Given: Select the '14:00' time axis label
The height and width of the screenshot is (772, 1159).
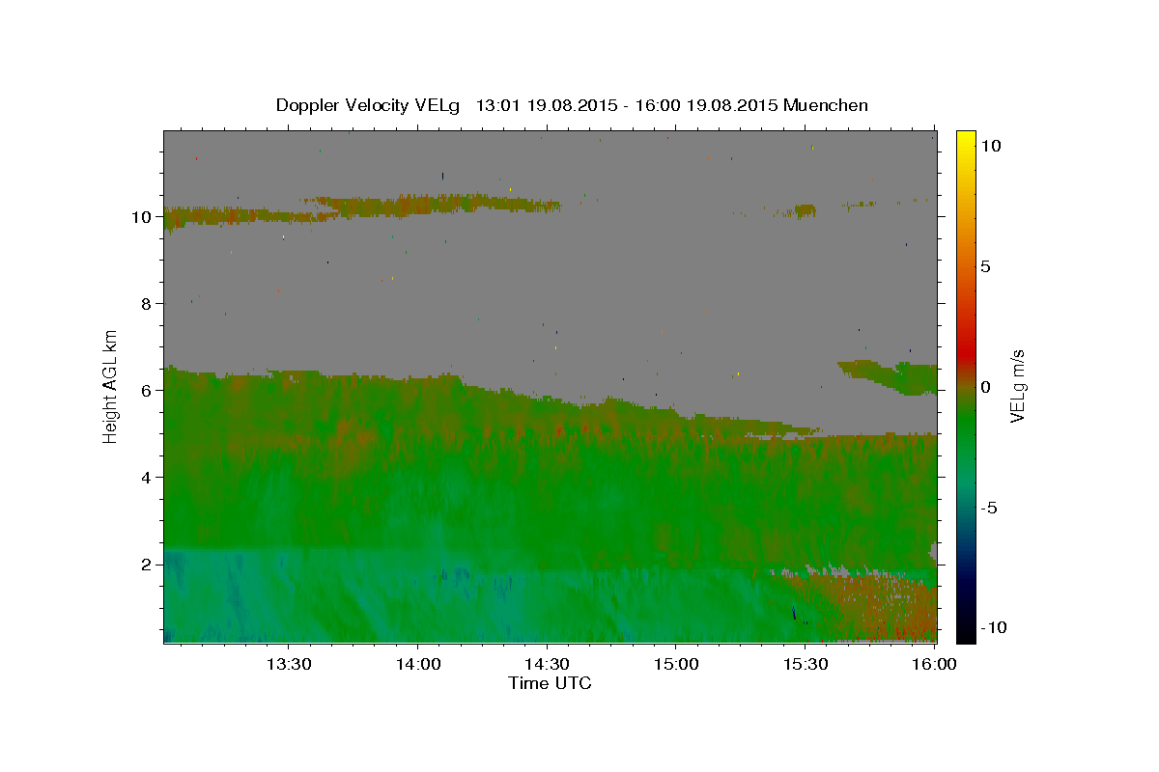Looking at the screenshot, I should click(x=417, y=665).
